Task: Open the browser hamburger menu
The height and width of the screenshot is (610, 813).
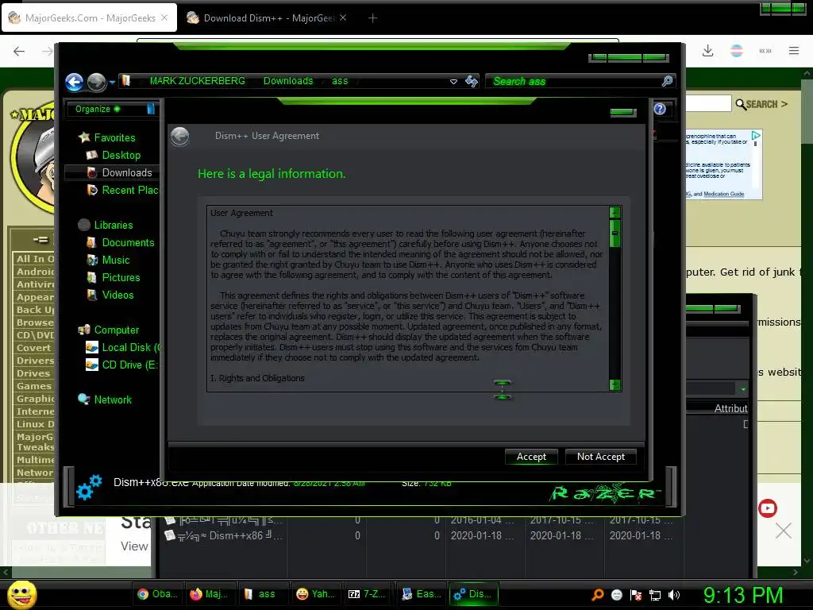Action: tap(794, 51)
